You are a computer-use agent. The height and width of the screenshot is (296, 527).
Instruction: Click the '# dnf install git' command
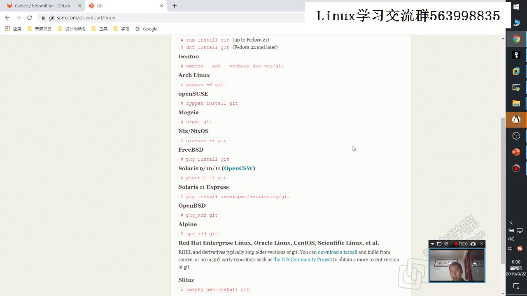click(x=205, y=47)
